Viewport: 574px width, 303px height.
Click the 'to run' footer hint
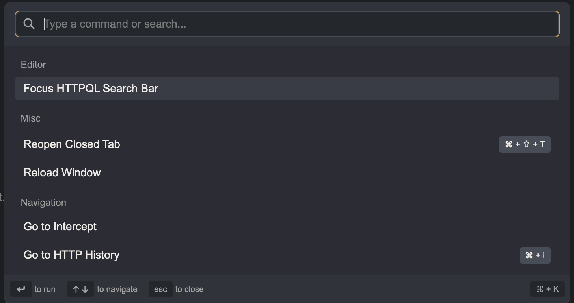point(45,289)
